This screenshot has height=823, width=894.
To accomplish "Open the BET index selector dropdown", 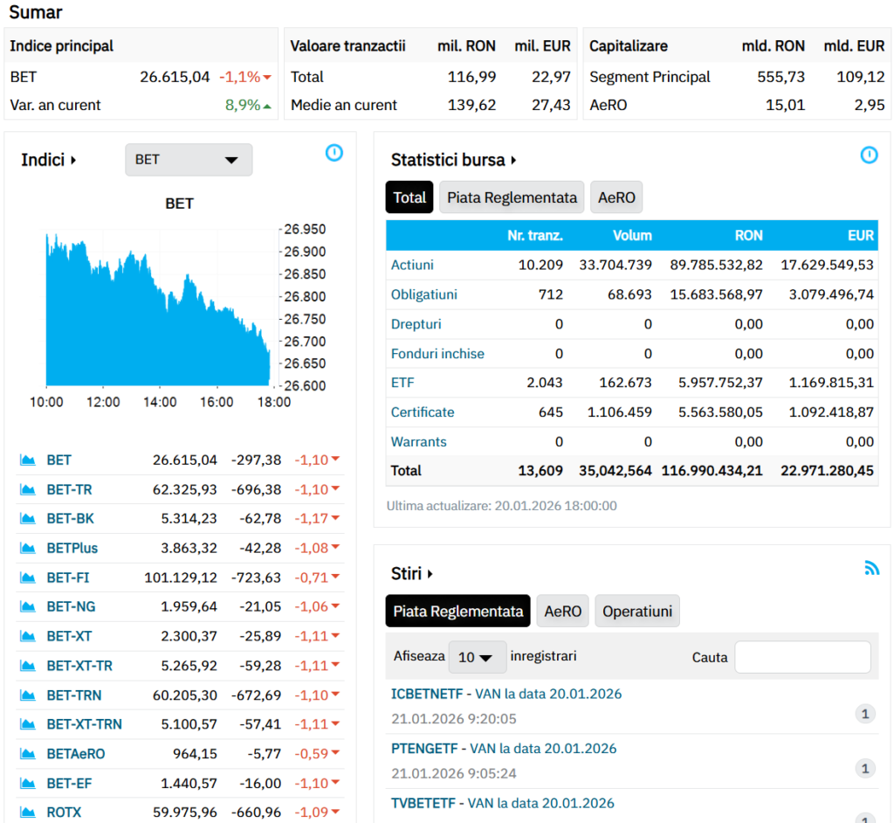I will (189, 160).
